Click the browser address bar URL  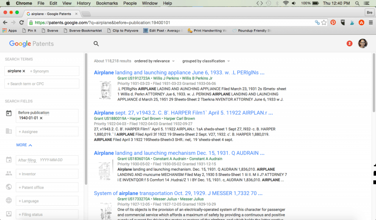coord(102,22)
